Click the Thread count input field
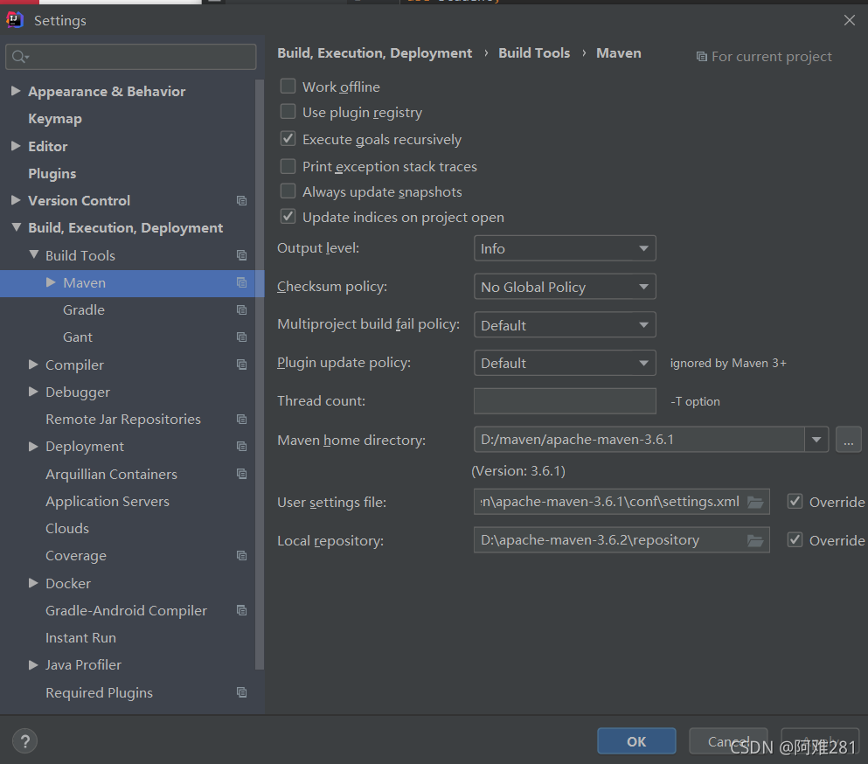Screen dimensions: 868x764 [565, 401]
